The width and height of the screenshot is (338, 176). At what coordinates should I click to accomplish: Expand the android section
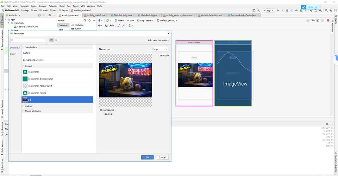pos(23,106)
